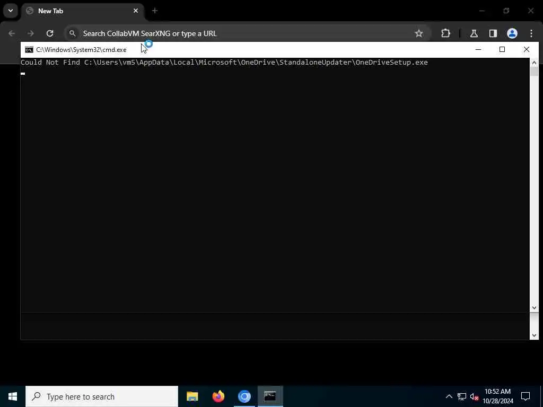This screenshot has width=543, height=407.
Task: Close the cmd.exe window
Action: [x=527, y=49]
